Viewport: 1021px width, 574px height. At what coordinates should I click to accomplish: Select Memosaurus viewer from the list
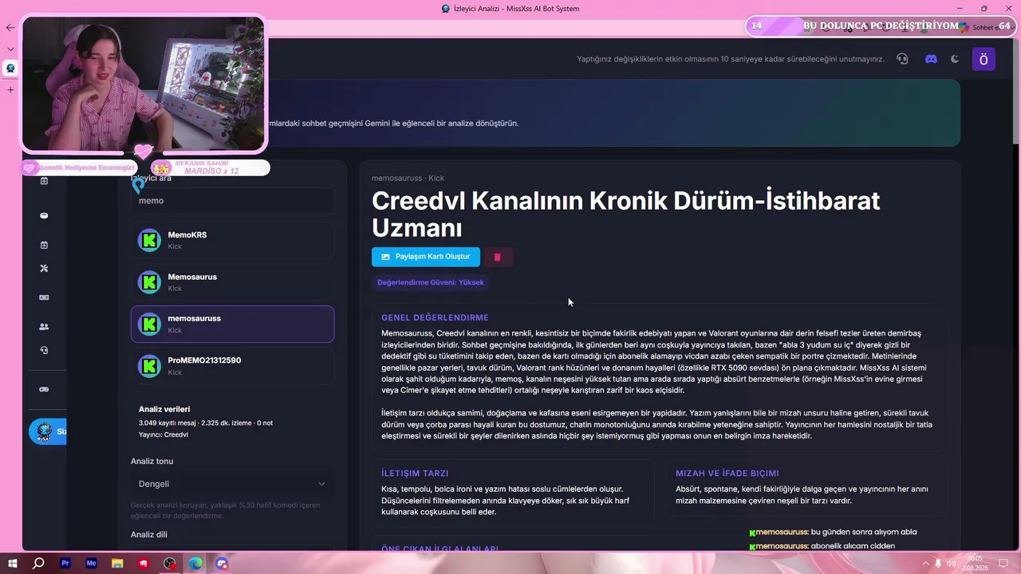(x=232, y=282)
